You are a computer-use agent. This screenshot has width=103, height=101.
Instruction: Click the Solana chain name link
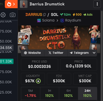48,21
